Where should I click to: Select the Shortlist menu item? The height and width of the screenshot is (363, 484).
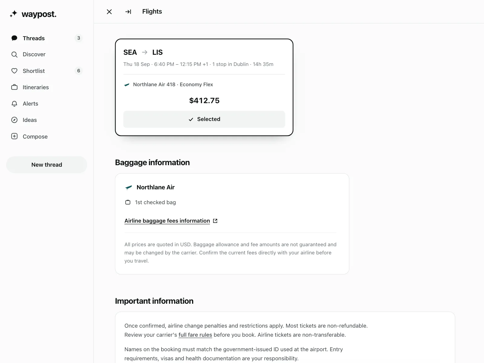click(x=47, y=71)
